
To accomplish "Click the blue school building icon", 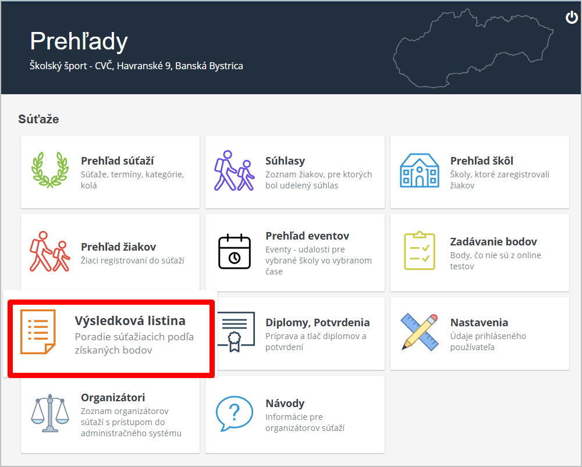I will [x=420, y=170].
